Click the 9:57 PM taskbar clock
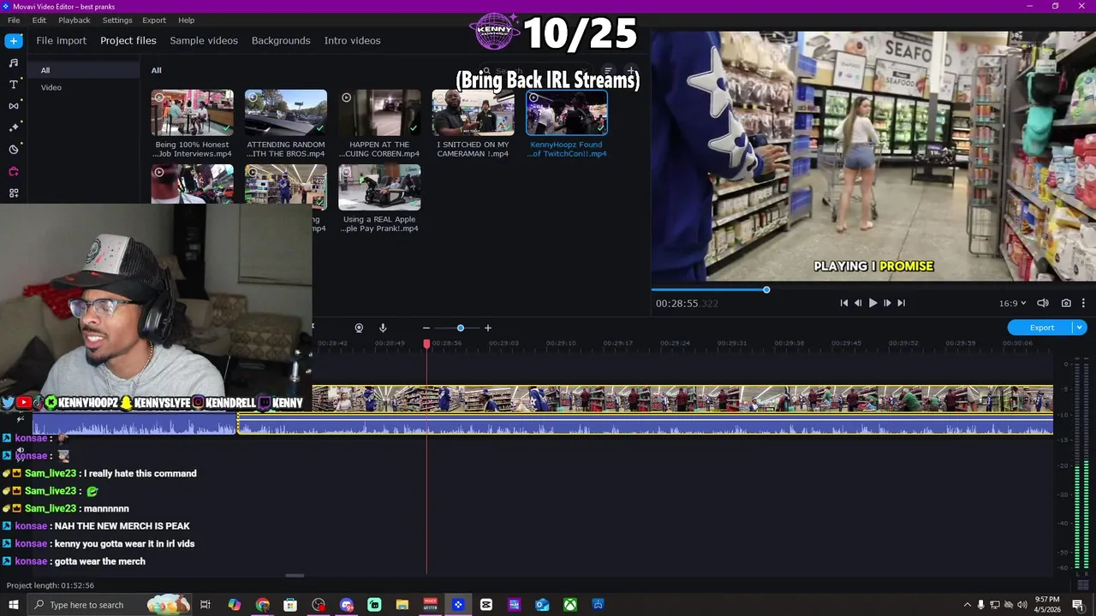This screenshot has width=1096, height=616. (1046, 605)
